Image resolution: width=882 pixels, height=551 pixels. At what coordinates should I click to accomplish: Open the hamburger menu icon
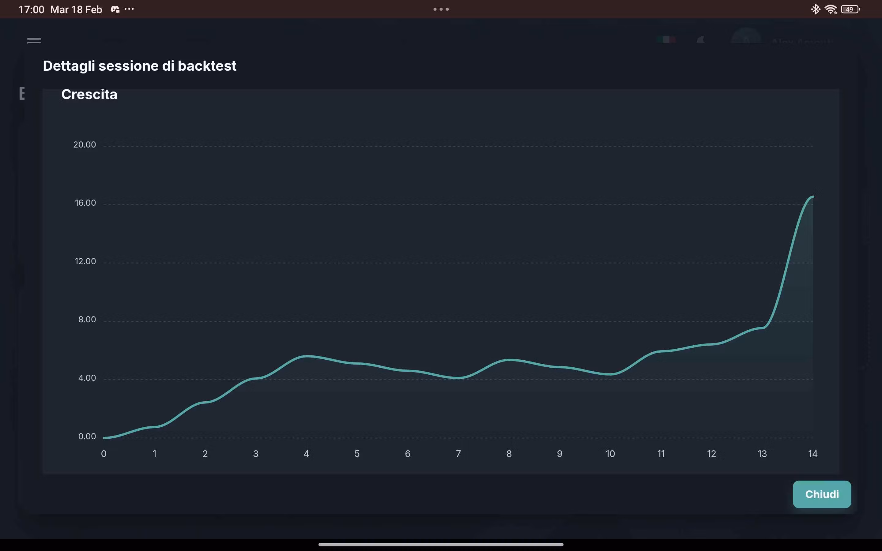click(x=34, y=40)
